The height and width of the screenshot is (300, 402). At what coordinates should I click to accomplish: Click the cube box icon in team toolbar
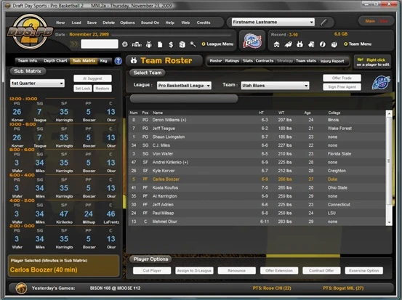334,44
